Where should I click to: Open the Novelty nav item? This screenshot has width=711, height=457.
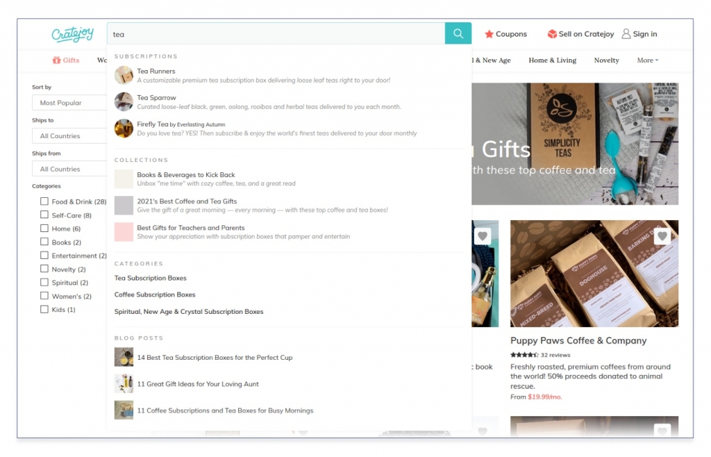606,60
